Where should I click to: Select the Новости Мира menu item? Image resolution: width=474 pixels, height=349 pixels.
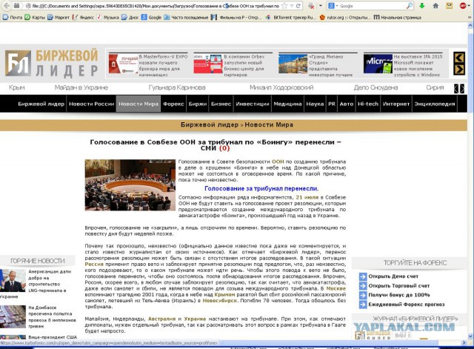click(138, 104)
